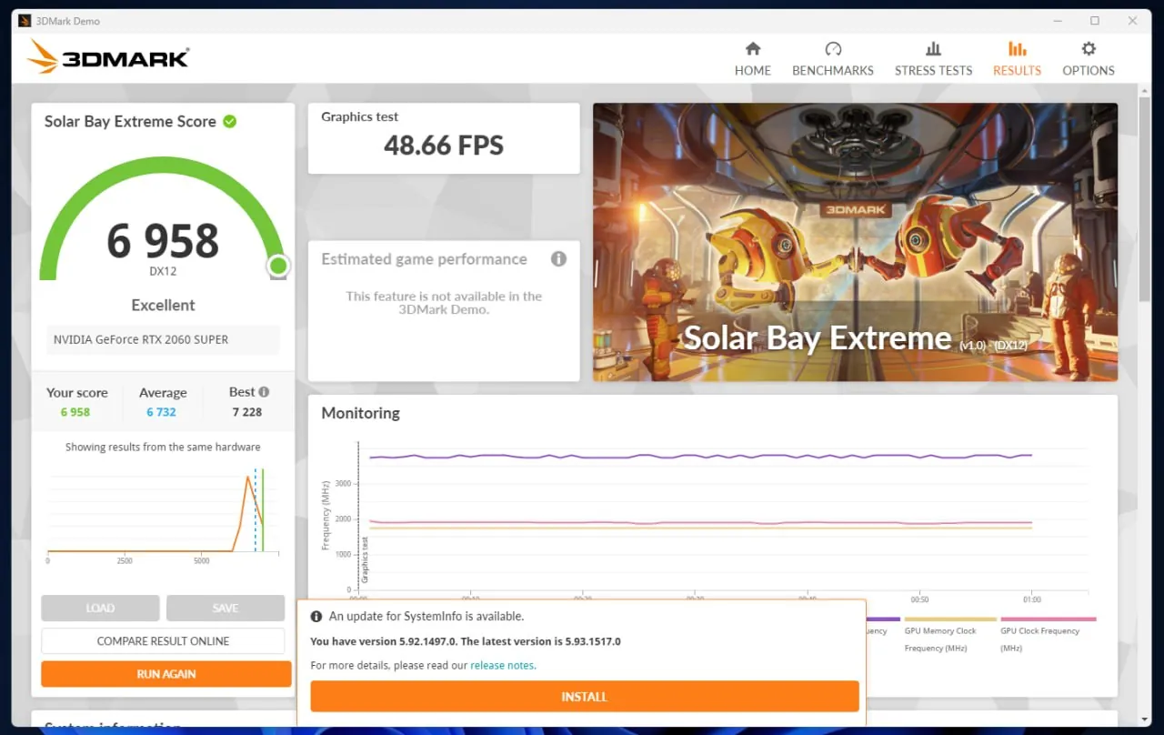Image resolution: width=1164 pixels, height=735 pixels.
Task: Open the STRESS TESTS tab
Action: pyautogui.click(x=933, y=59)
